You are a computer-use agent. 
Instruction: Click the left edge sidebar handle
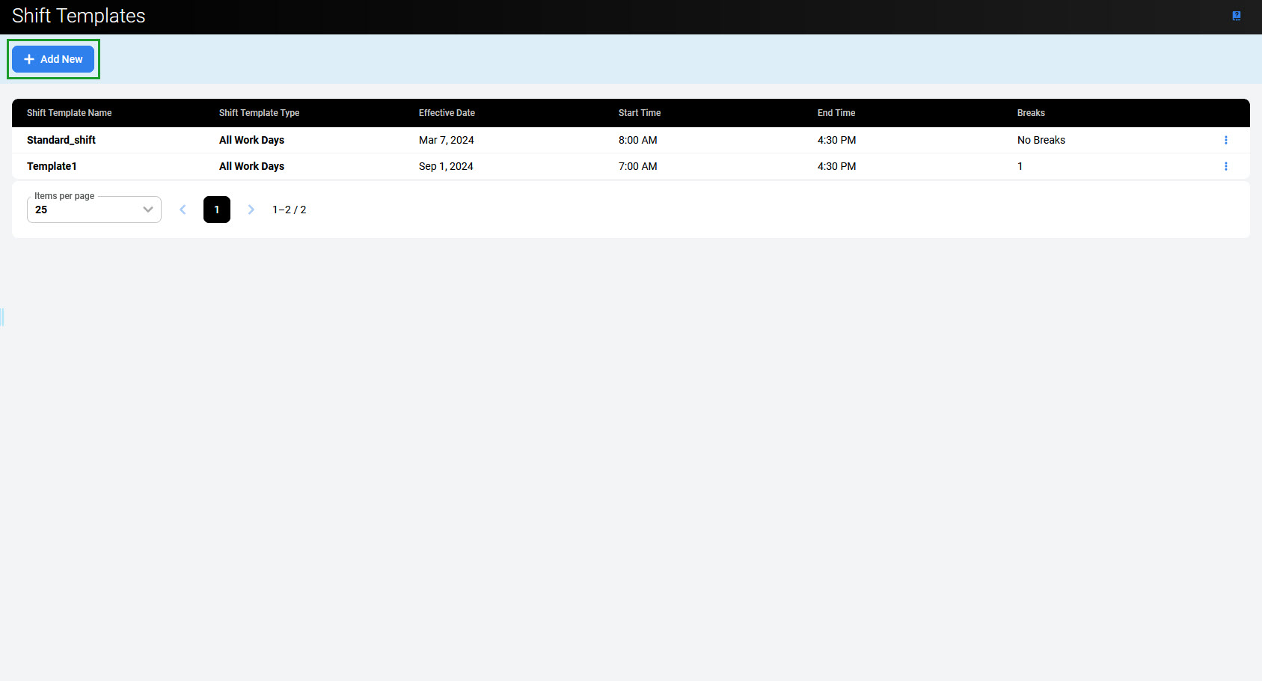pos(2,317)
